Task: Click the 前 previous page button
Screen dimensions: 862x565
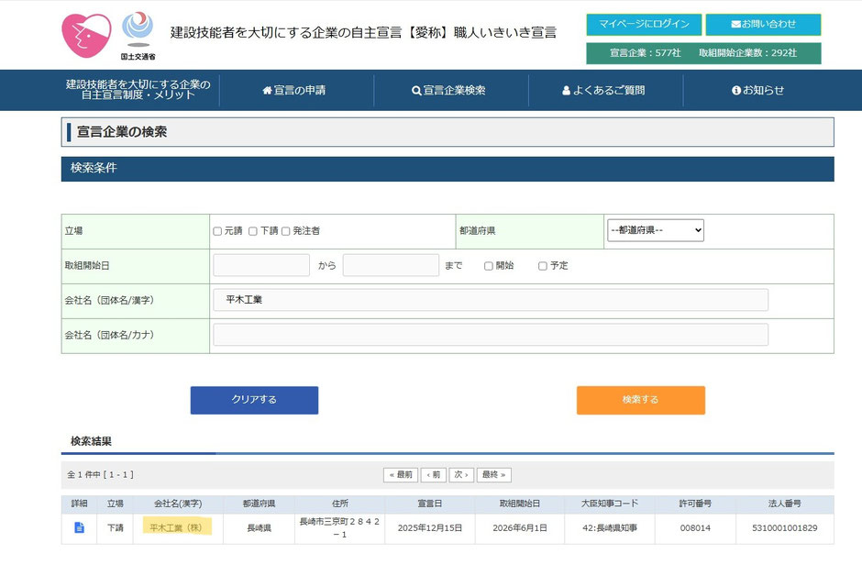Action: (x=433, y=475)
